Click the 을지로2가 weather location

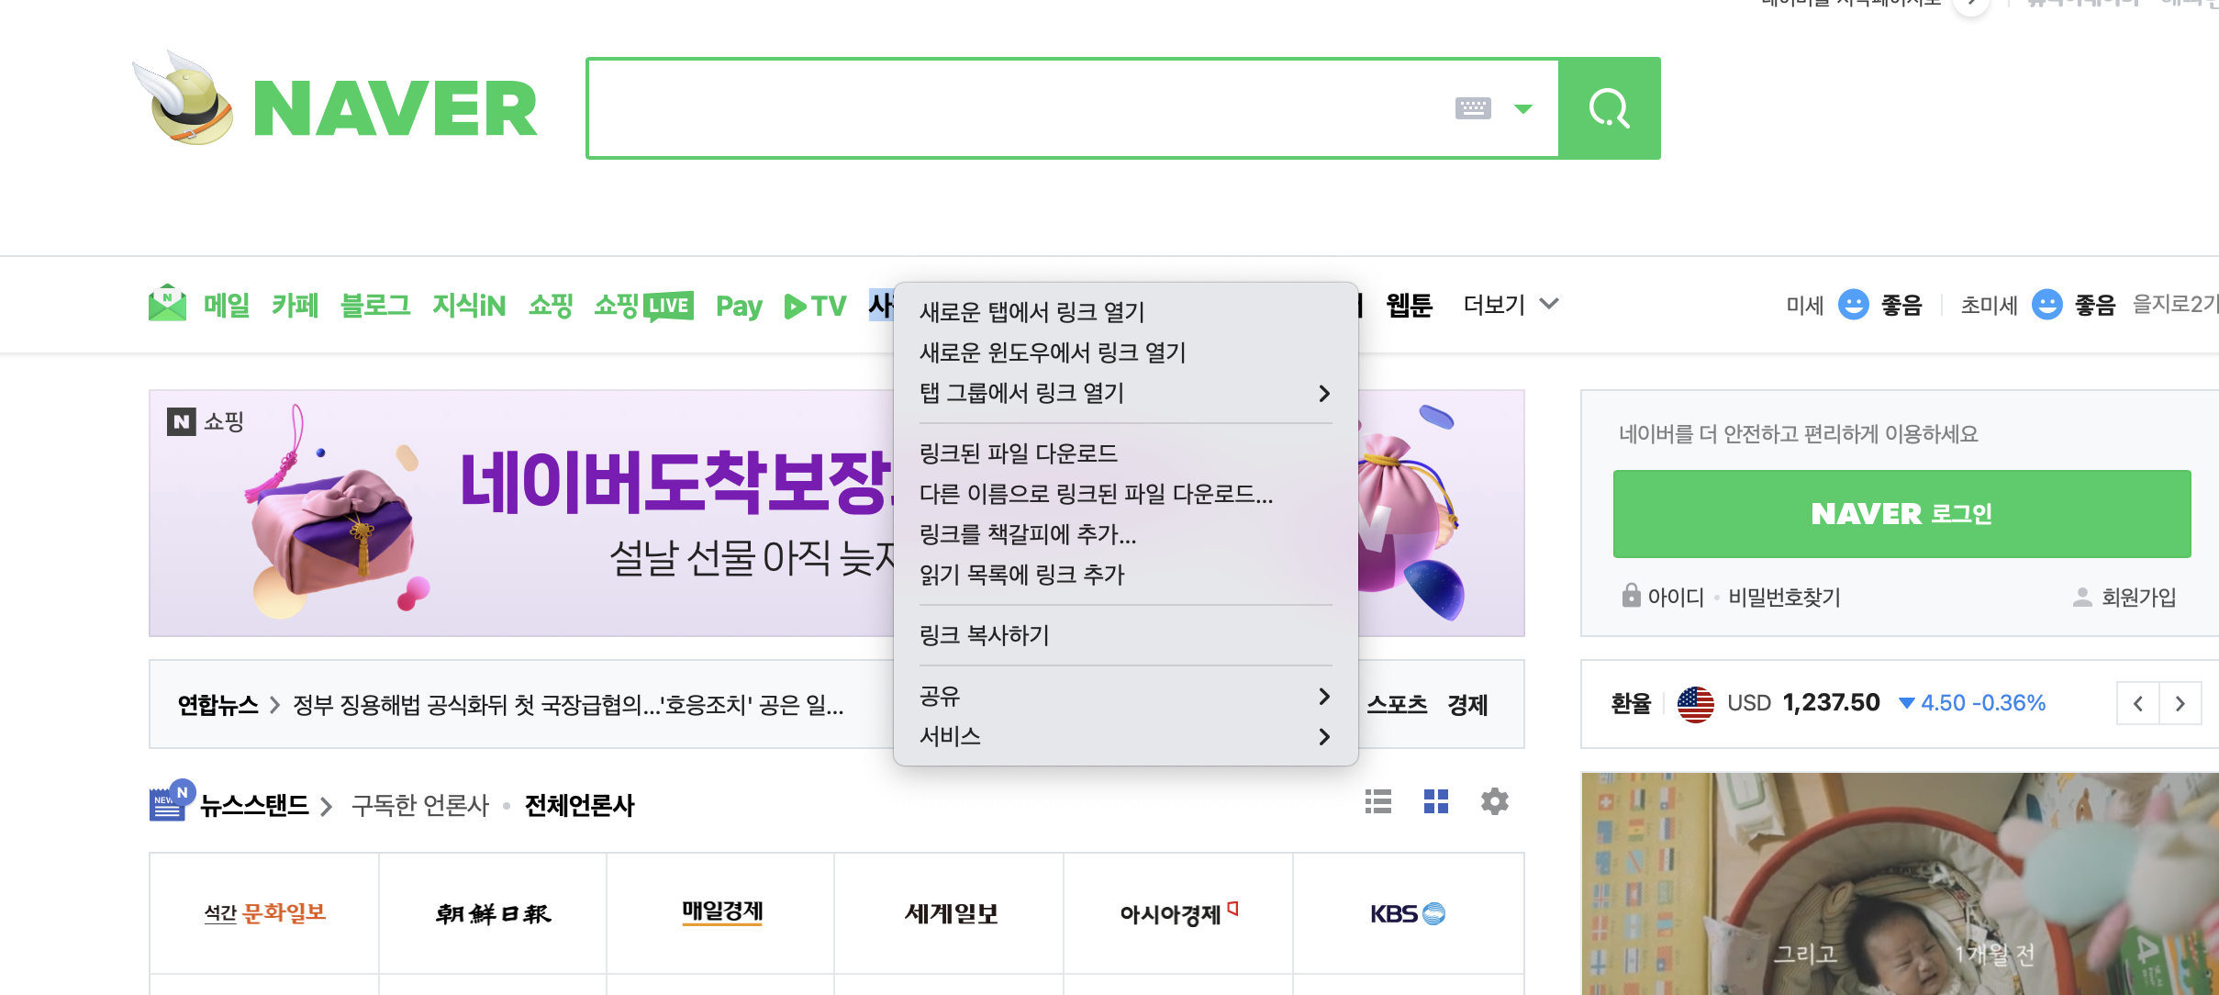pos(2176,304)
